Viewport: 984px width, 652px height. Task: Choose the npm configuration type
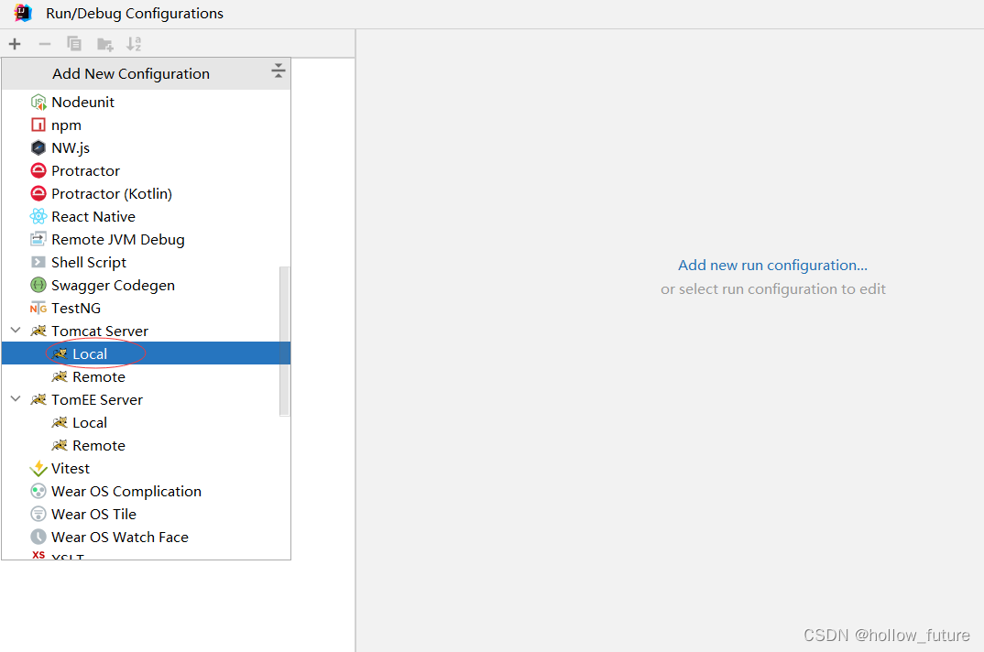pos(147,125)
